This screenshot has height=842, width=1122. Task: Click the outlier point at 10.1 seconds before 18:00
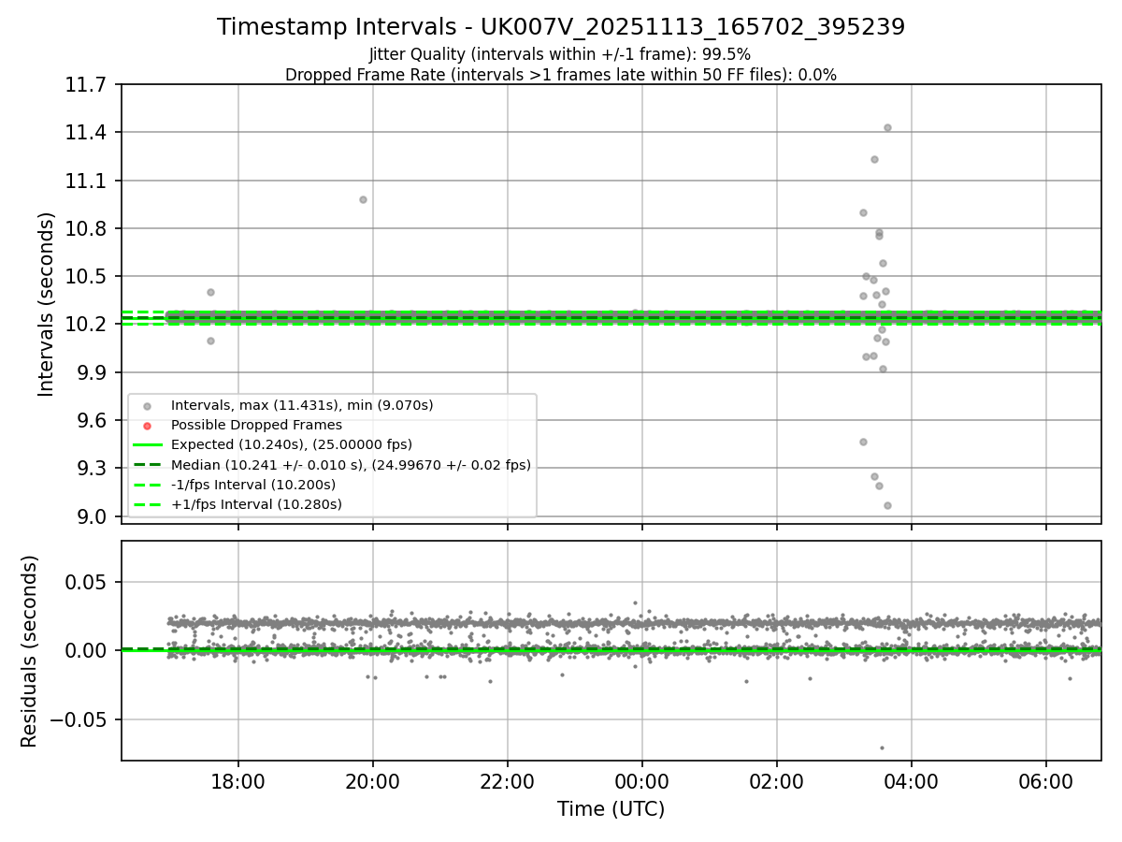210,341
